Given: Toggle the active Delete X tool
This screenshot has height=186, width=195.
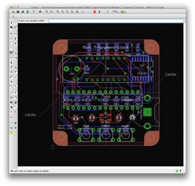Looking at the screenshot, I should pyautogui.click(x=11, y=53).
